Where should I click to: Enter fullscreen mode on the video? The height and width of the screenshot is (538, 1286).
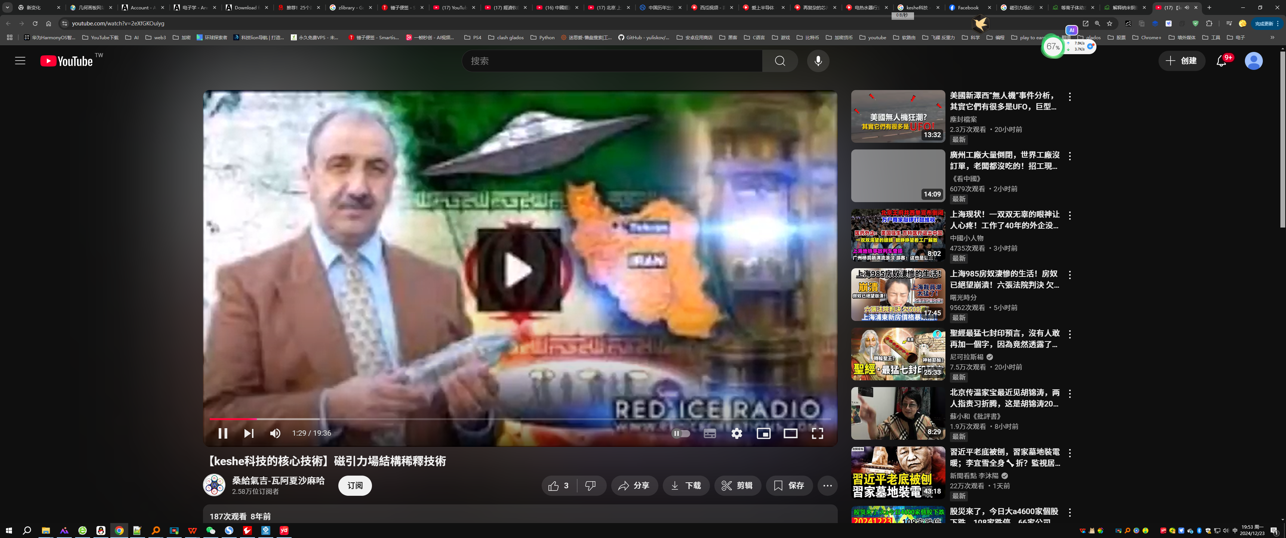[817, 433]
